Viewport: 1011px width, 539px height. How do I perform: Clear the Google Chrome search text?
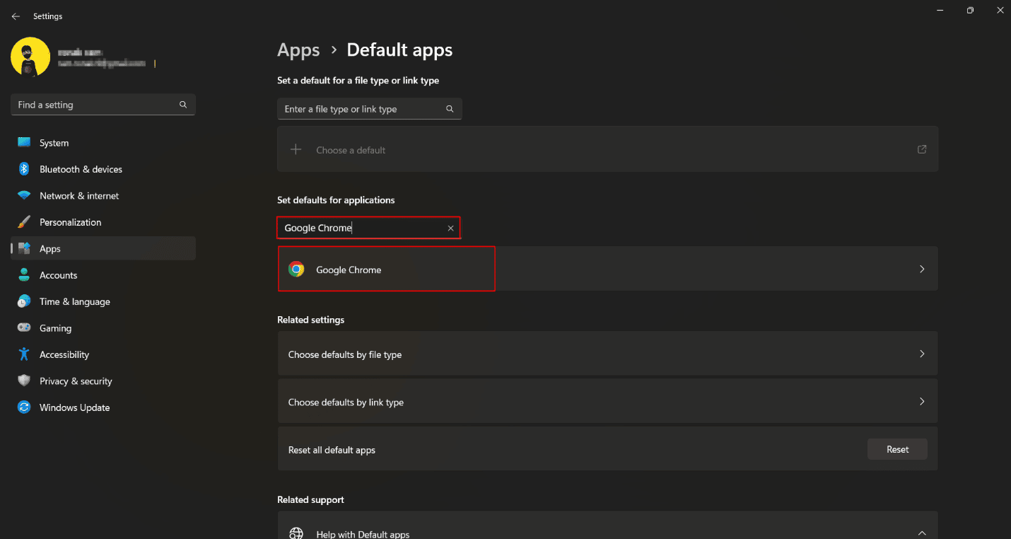(450, 228)
